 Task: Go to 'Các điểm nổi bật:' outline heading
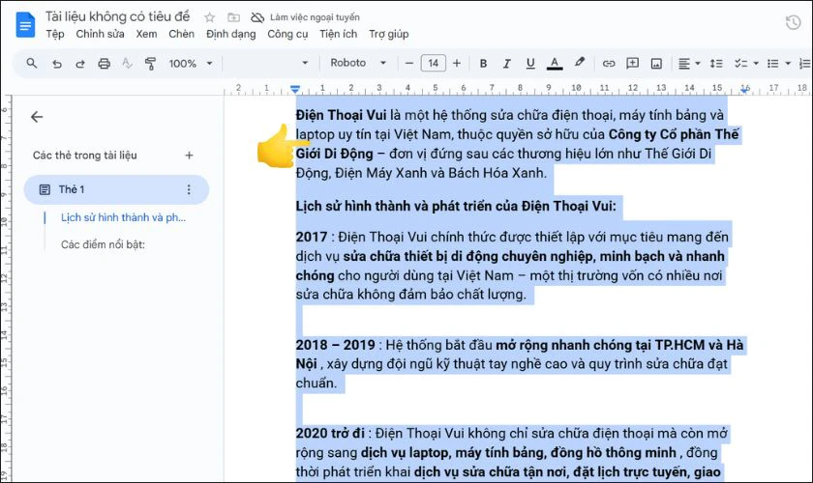103,244
